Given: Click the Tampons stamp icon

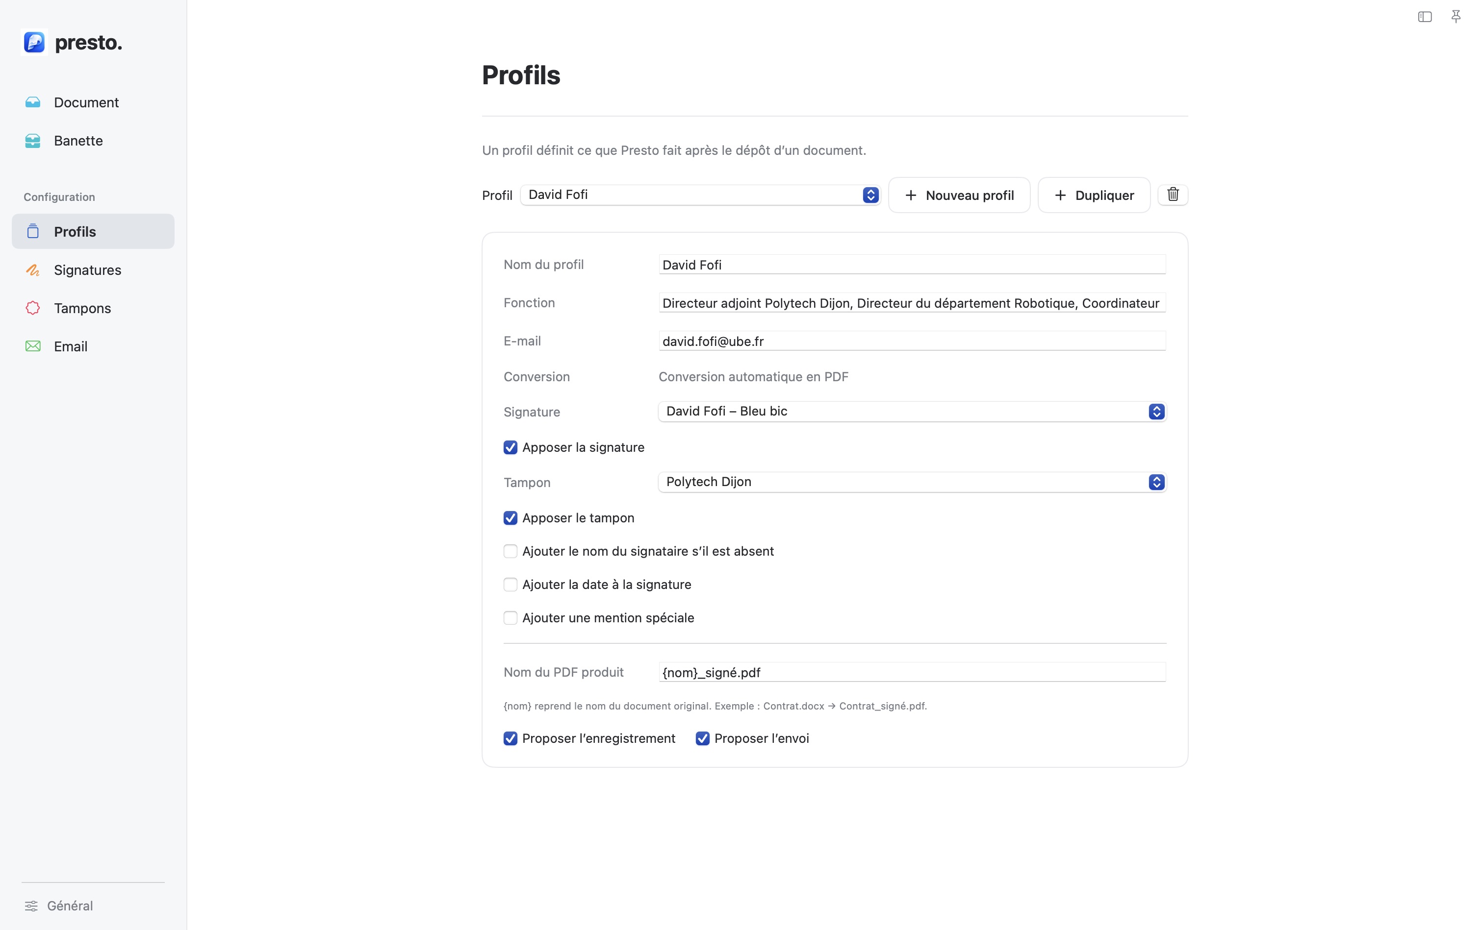Looking at the screenshot, I should (33, 308).
